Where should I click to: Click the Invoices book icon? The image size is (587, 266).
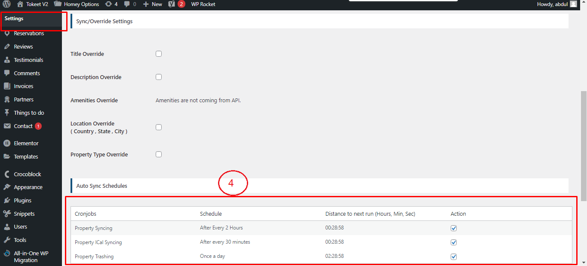click(7, 86)
